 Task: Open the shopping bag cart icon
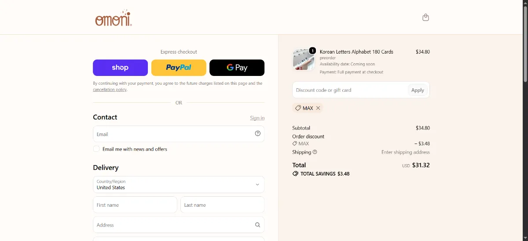point(425,18)
